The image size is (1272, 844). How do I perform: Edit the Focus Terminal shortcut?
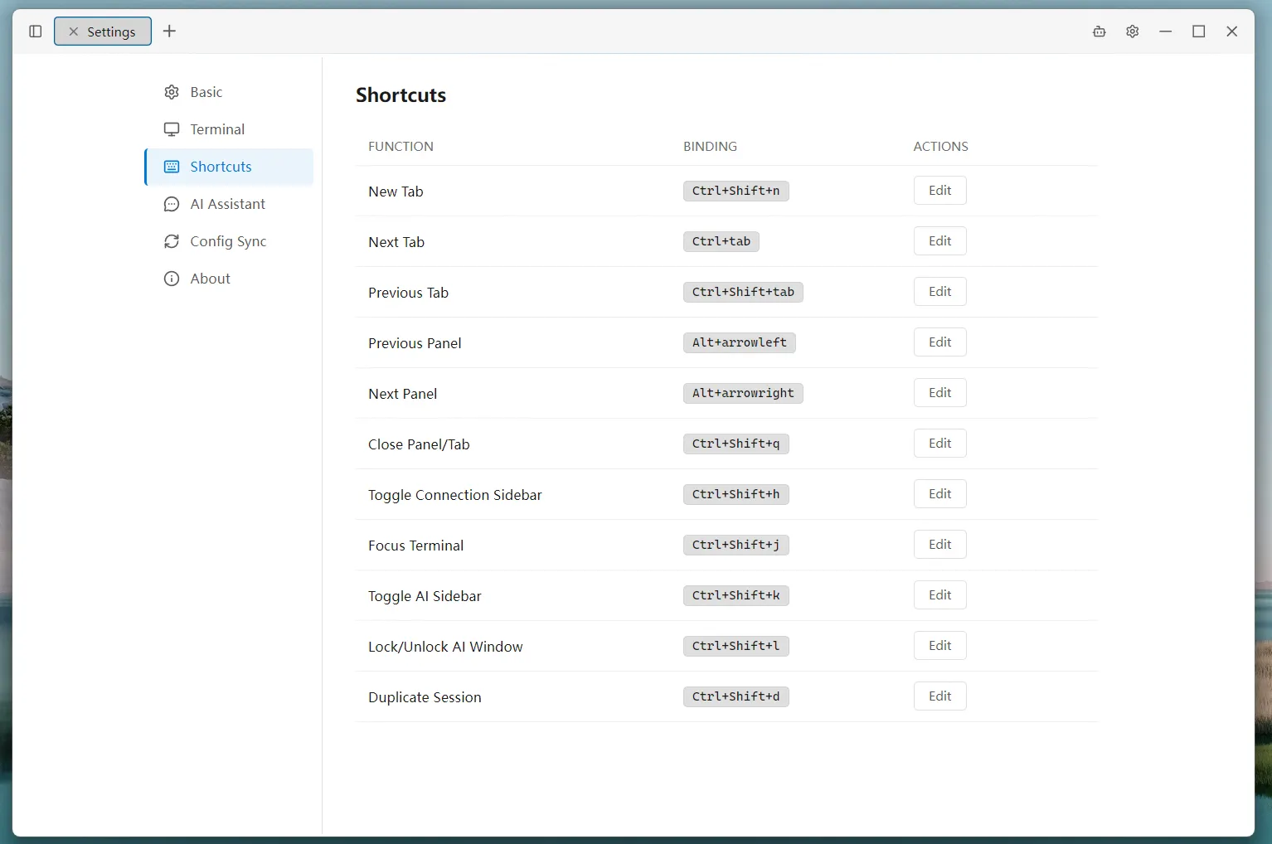[940, 545]
